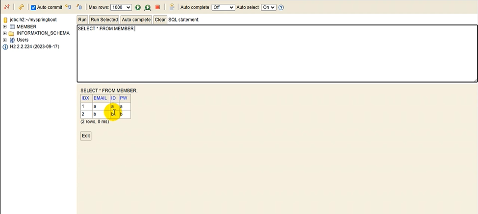Click the IDX column header

pyautogui.click(x=87, y=98)
